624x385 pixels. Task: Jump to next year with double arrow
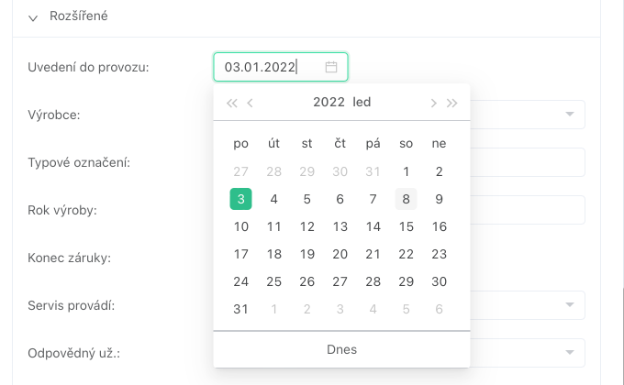coord(451,103)
